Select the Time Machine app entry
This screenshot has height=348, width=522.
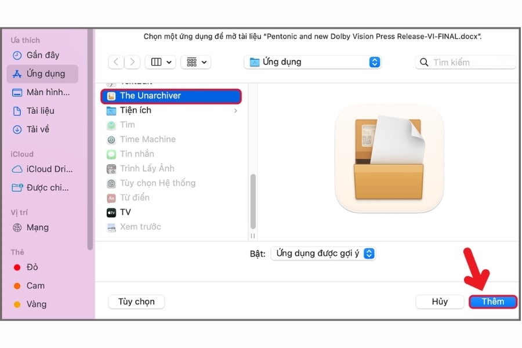(x=147, y=139)
